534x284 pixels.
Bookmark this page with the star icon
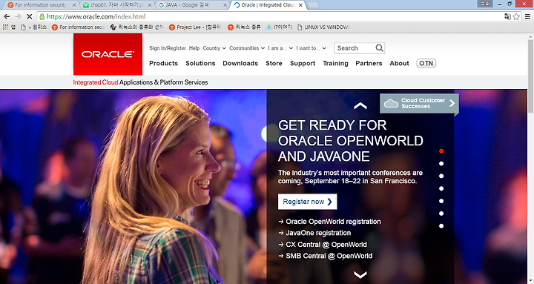(x=517, y=16)
